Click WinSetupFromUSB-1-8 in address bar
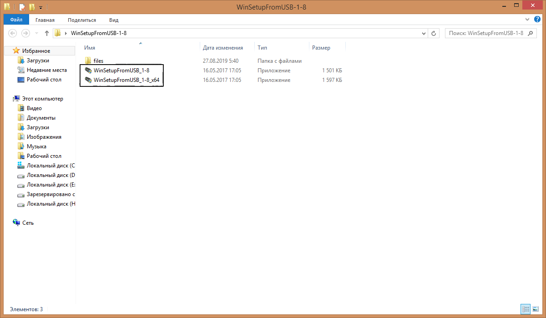 pyautogui.click(x=99, y=33)
